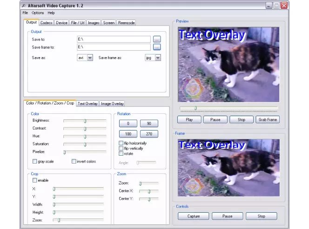The height and width of the screenshot is (229, 309).
Task: Click the Play button under Preview
Action: 189,120
